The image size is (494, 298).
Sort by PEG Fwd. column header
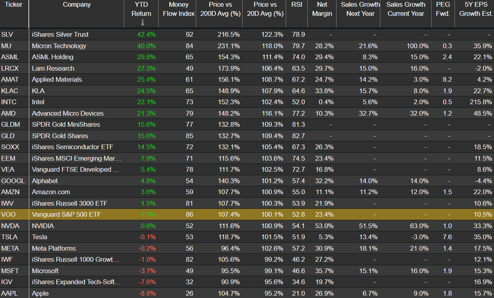pos(443,9)
